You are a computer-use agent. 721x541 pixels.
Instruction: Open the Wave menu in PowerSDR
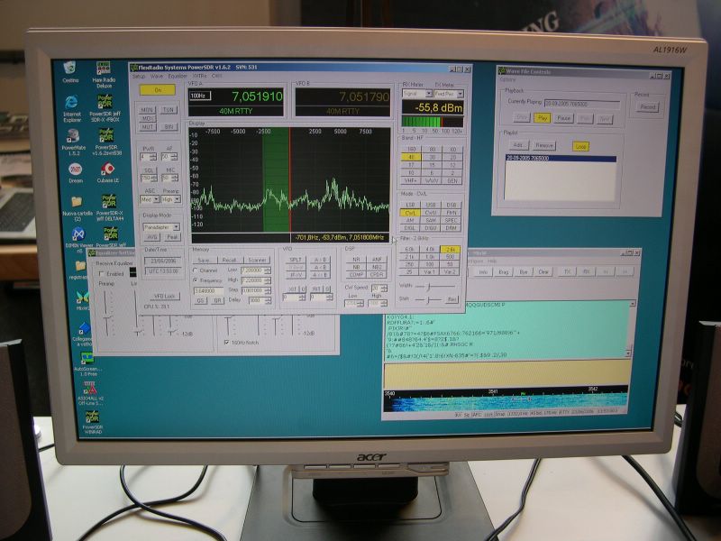click(156, 77)
